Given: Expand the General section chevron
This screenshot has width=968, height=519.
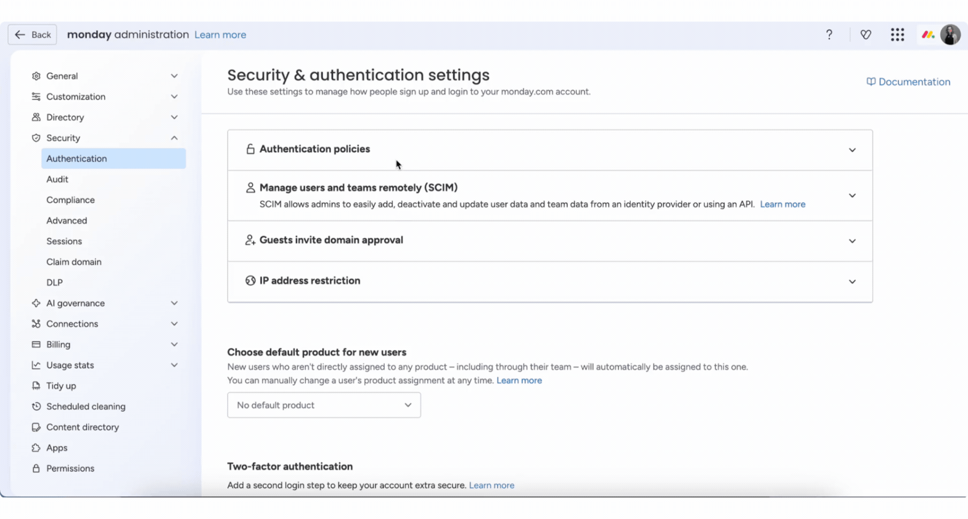Looking at the screenshot, I should click(174, 76).
